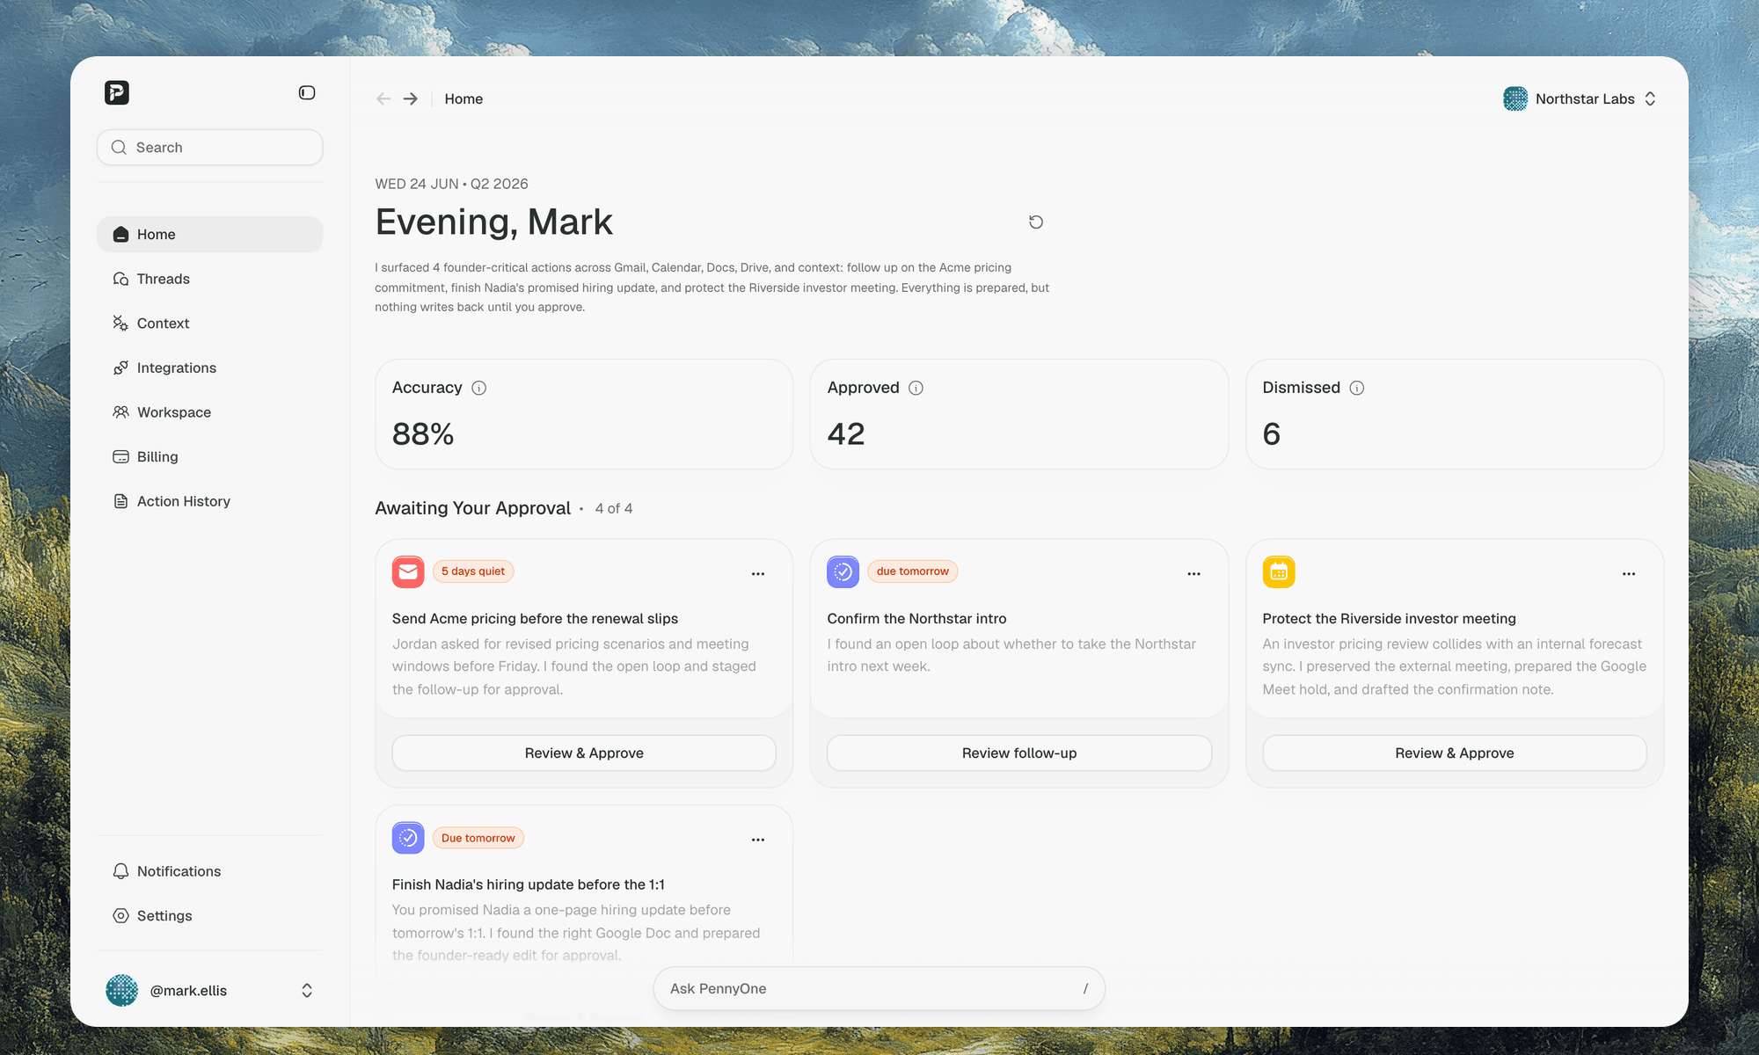Open the Workspace page

pos(209,412)
